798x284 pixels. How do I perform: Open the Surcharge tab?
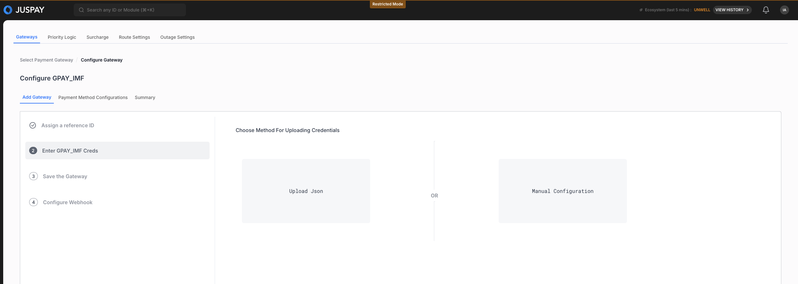(97, 37)
